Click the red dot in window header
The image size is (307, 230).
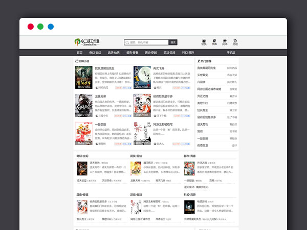click(31, 27)
